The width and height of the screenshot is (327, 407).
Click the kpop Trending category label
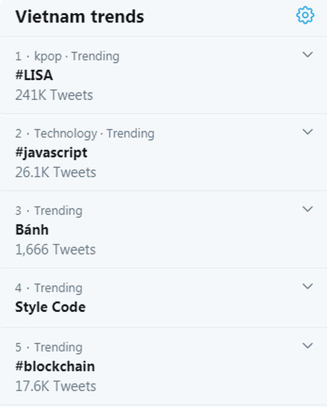(76, 56)
